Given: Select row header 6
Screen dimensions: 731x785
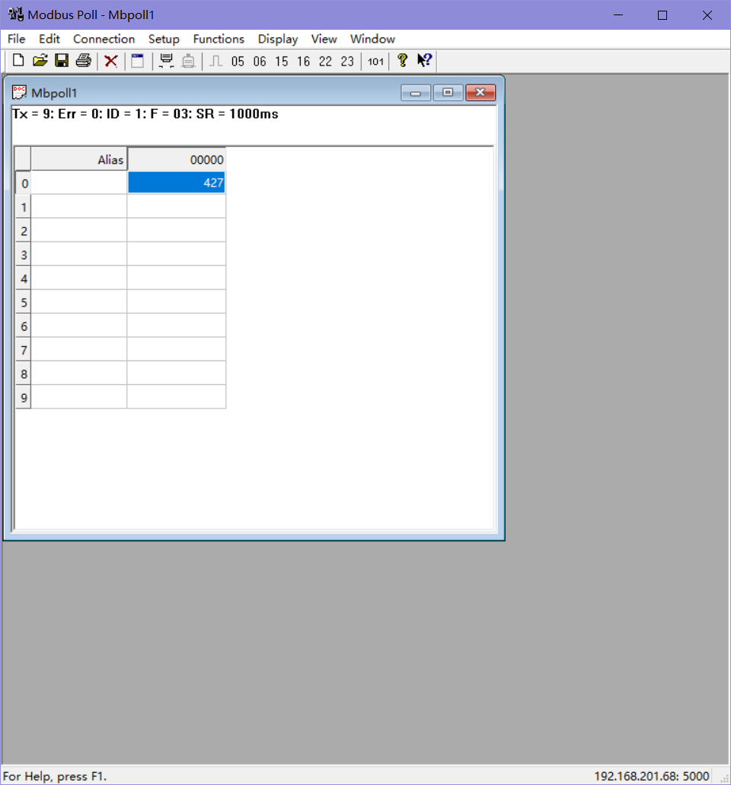Looking at the screenshot, I should point(24,326).
